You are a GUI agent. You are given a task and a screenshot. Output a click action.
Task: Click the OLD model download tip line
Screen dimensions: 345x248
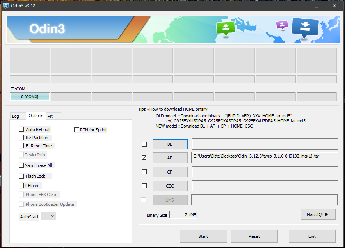224,116
